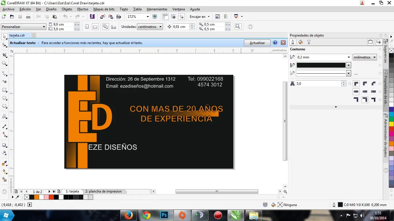The width and height of the screenshot is (394, 221).
Task: Select portrait page orientation
Action: (x=87, y=27)
